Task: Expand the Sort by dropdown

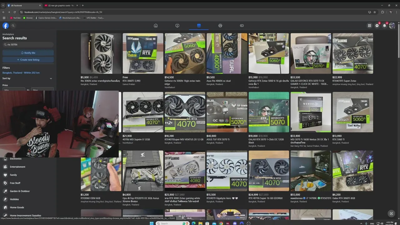Action: (x=27, y=78)
